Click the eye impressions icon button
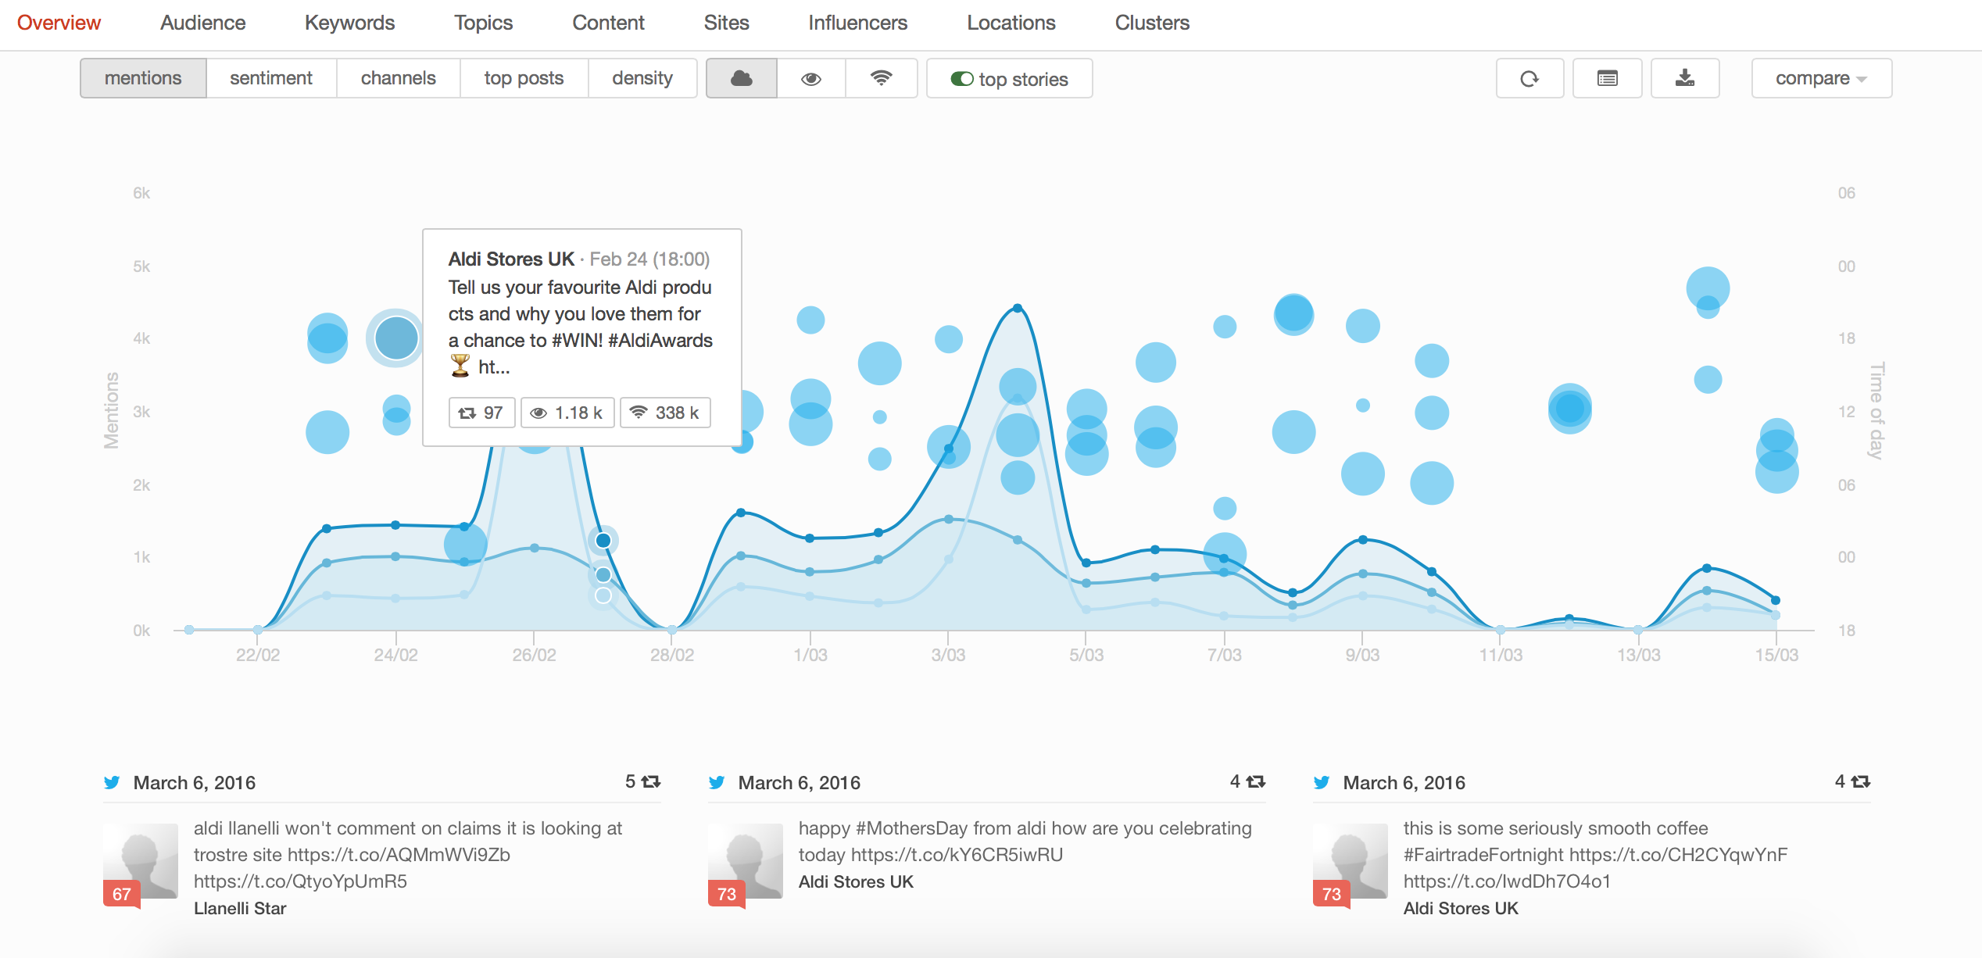 pos(811,78)
